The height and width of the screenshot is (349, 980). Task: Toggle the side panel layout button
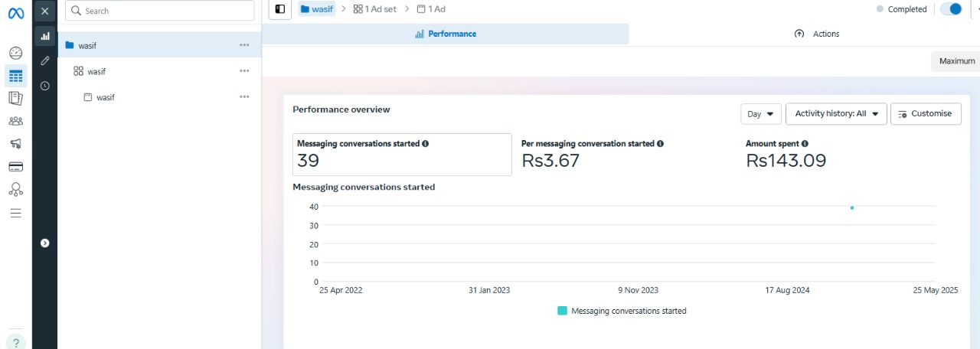click(280, 9)
